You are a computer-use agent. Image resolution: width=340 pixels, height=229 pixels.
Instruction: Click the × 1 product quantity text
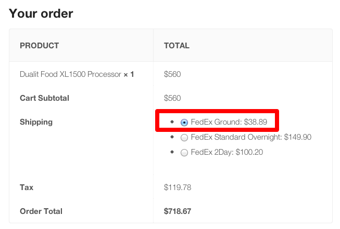129,74
